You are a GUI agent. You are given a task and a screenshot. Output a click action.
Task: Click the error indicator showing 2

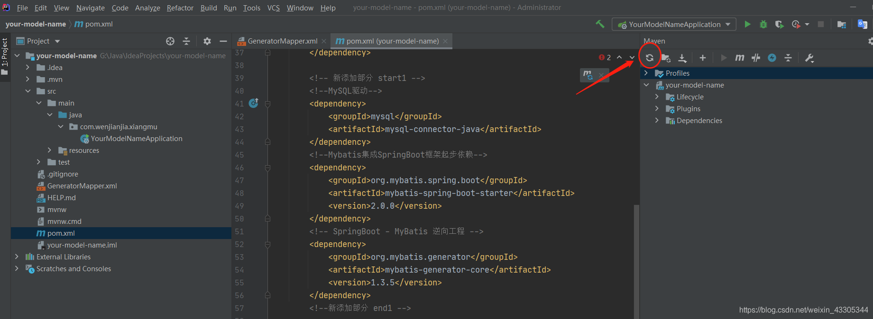605,57
